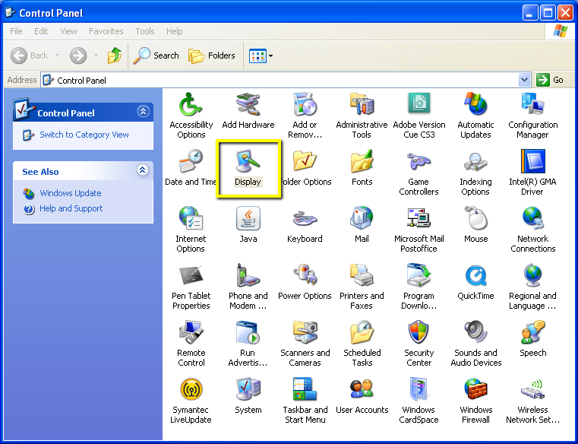This screenshot has width=578, height=444.
Task: Select Add or Remove Programs icon
Action: 305,104
